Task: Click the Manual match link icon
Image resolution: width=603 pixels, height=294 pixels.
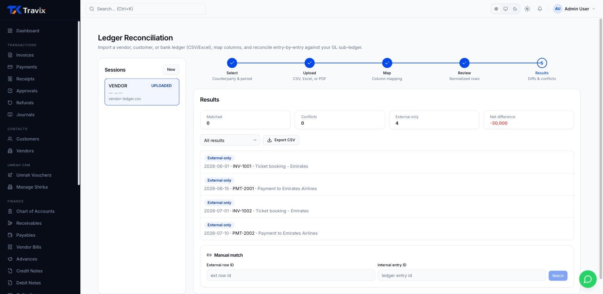Action: click(x=209, y=255)
